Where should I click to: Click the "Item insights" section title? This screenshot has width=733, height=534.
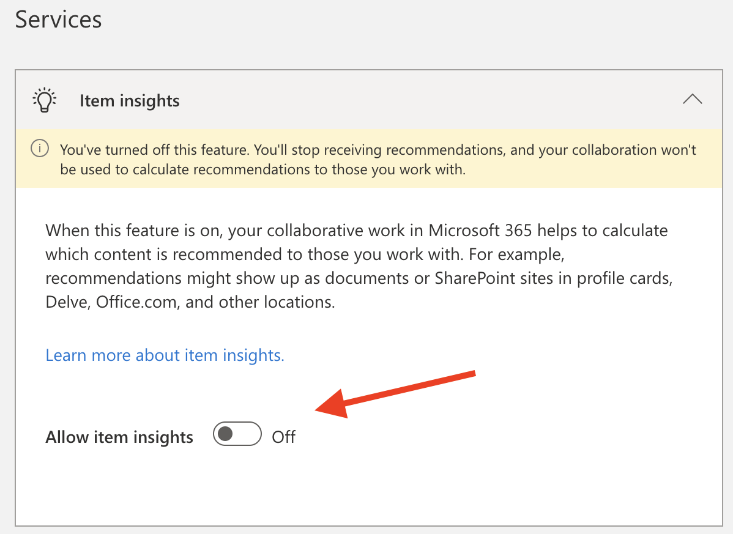click(x=130, y=101)
